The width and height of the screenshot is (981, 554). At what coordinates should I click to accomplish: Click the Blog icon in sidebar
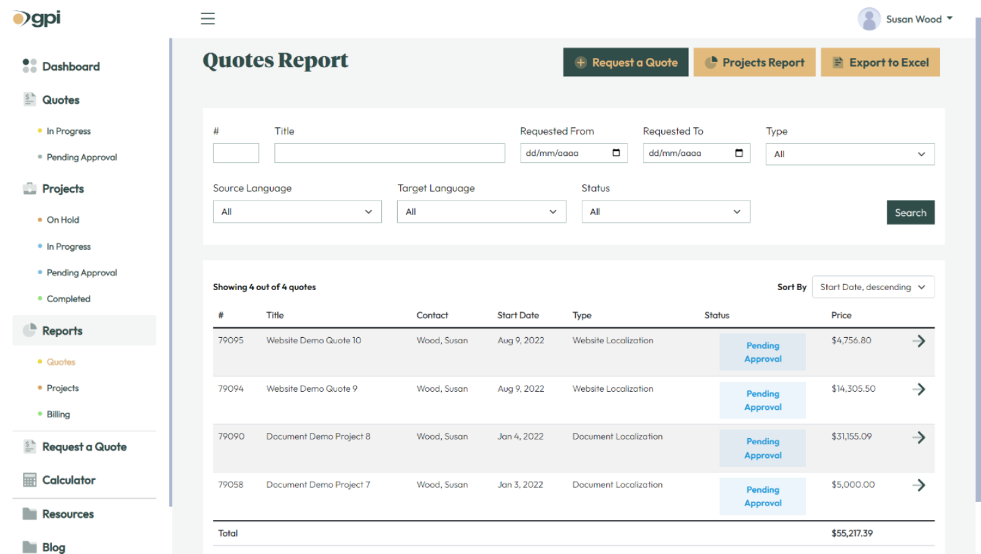coord(28,547)
